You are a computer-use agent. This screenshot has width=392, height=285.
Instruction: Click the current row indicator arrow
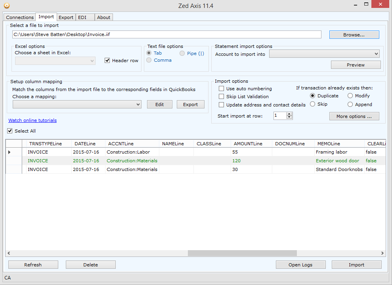[x=10, y=152]
